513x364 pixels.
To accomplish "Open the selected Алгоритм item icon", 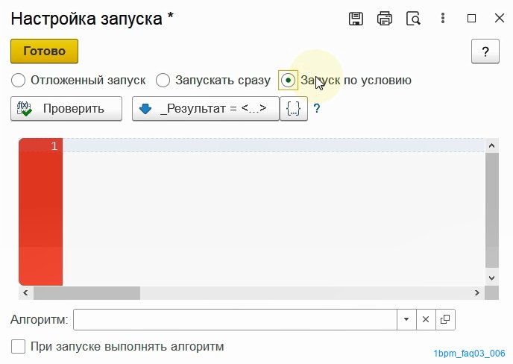I will click(x=445, y=319).
